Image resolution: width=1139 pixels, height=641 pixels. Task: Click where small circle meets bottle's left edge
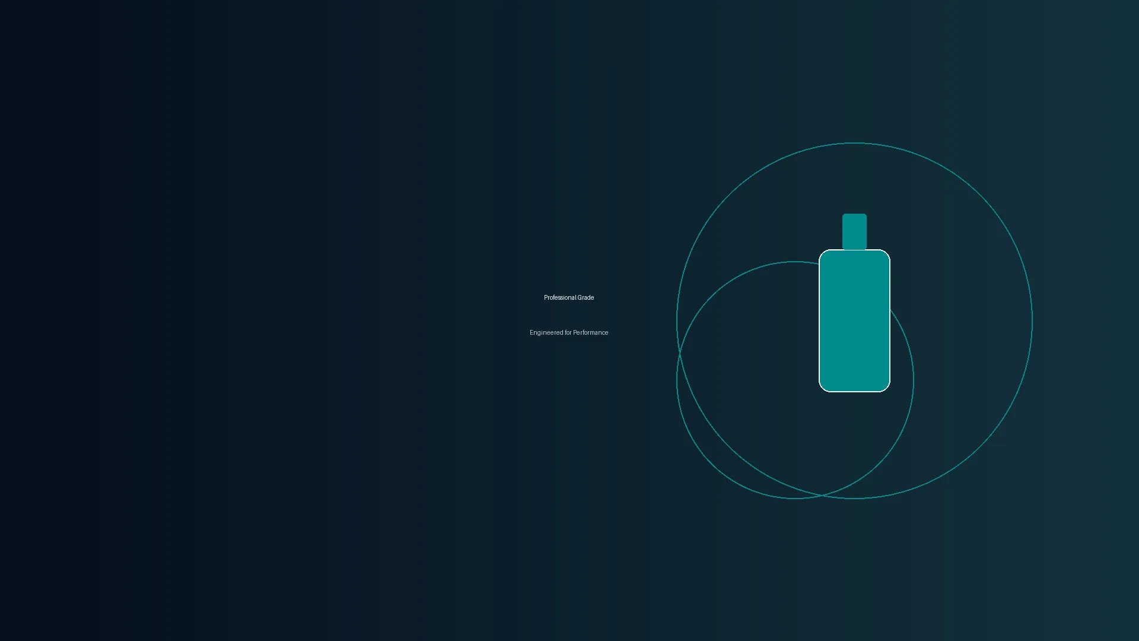(819, 264)
